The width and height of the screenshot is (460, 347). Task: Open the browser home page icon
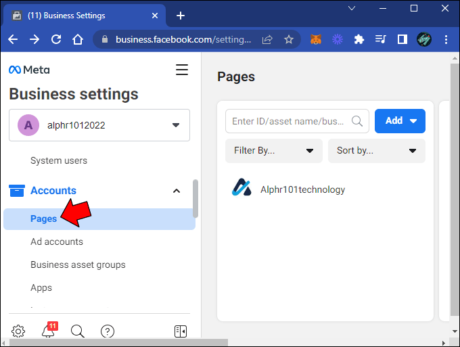click(x=78, y=39)
